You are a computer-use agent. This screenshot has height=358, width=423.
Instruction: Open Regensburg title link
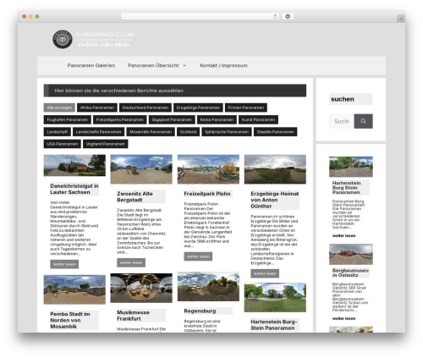[200, 311]
